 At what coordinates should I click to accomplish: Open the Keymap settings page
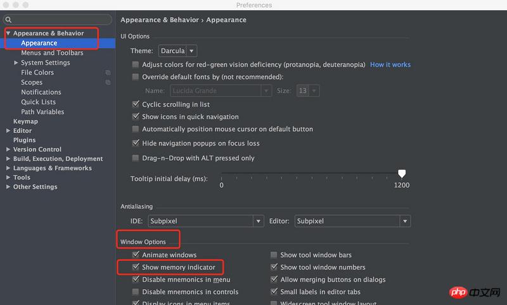25,121
